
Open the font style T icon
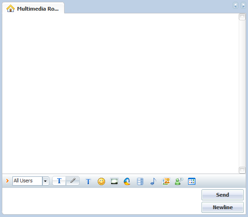tap(88, 181)
